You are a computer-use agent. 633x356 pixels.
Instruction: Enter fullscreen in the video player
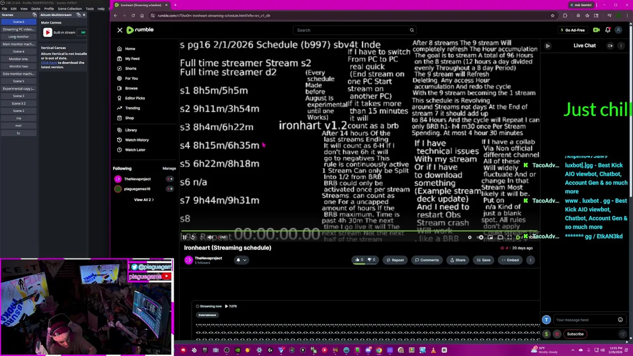tap(509, 237)
